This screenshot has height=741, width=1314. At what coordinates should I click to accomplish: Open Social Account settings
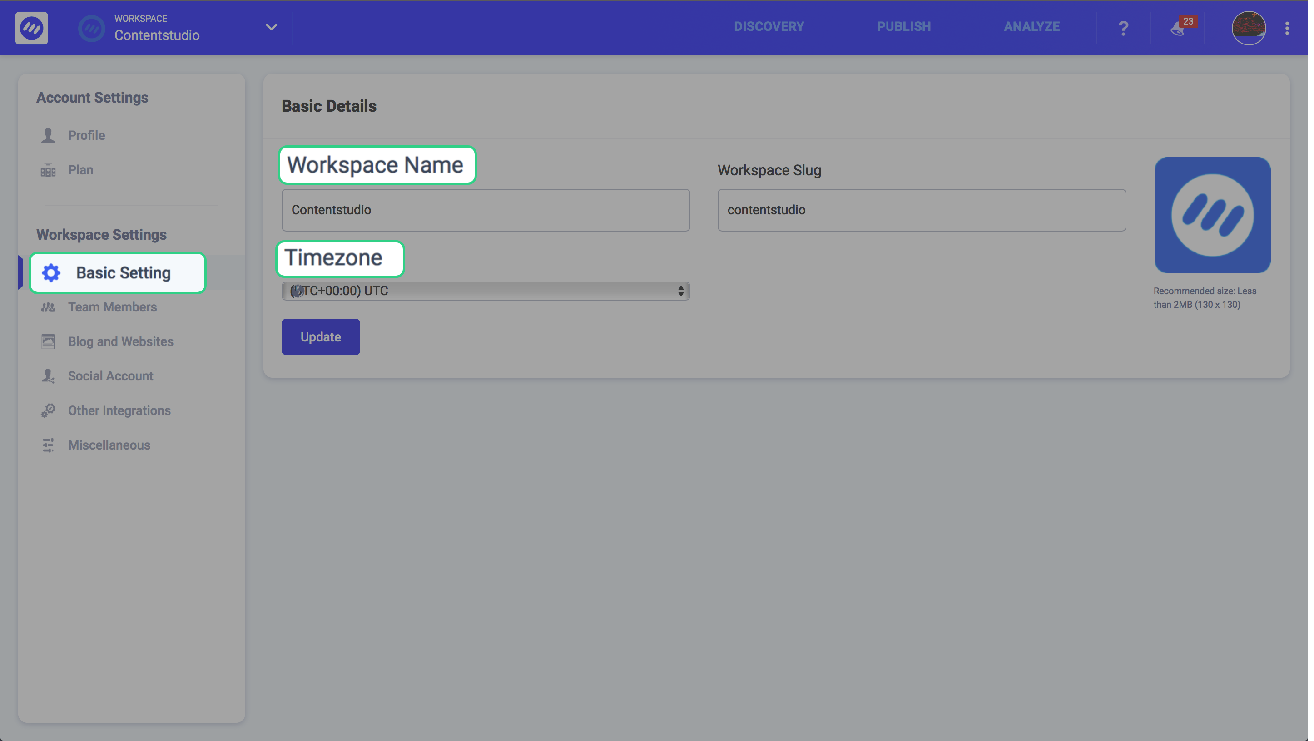(111, 376)
